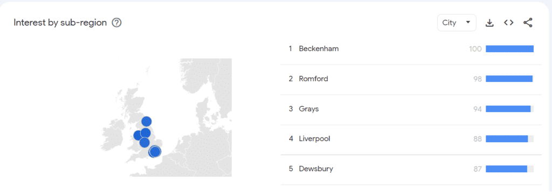Click the London-area cluster marker on map

tap(155, 152)
